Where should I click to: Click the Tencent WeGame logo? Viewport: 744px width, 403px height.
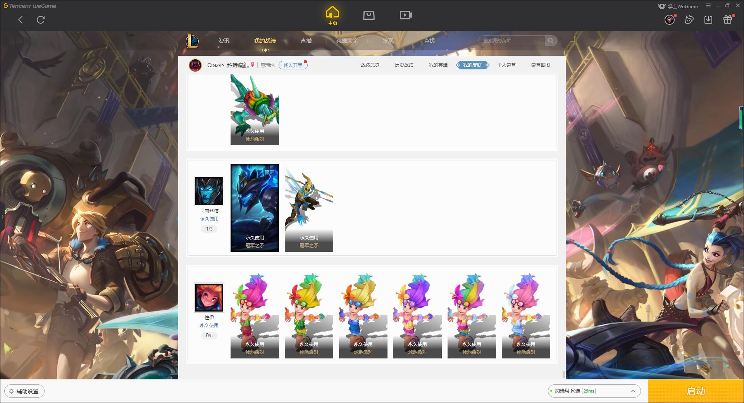click(x=30, y=6)
